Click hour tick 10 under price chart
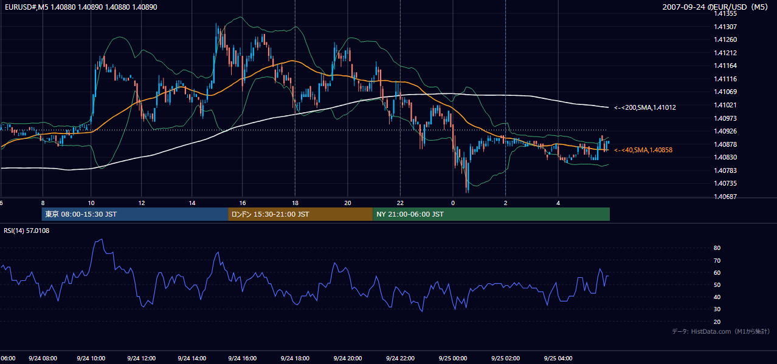Viewport: 777px width, 364px height. (91, 202)
